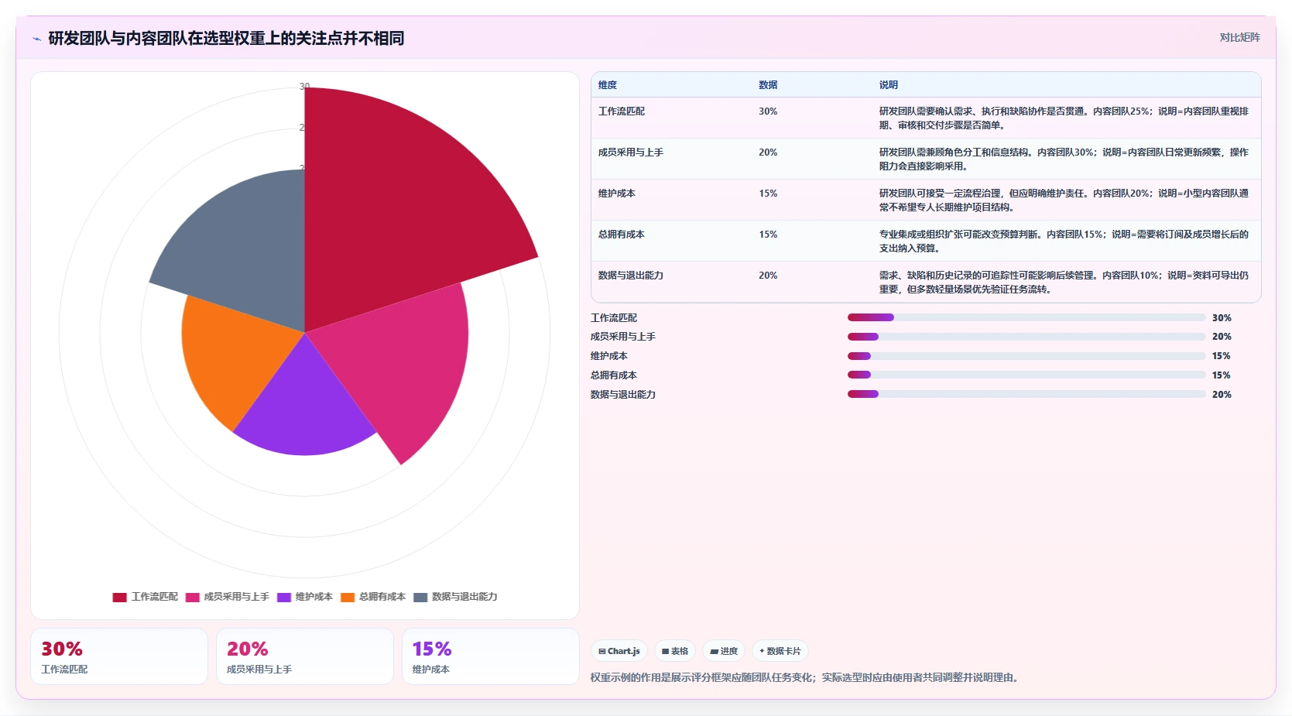The width and height of the screenshot is (1292, 716).
Task: Click the 20% value in the table's 数据与退出能力 row
Action: [768, 276]
